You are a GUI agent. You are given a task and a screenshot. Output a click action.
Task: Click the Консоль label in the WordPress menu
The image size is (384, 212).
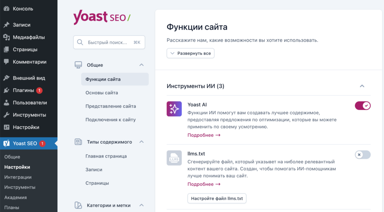click(23, 9)
